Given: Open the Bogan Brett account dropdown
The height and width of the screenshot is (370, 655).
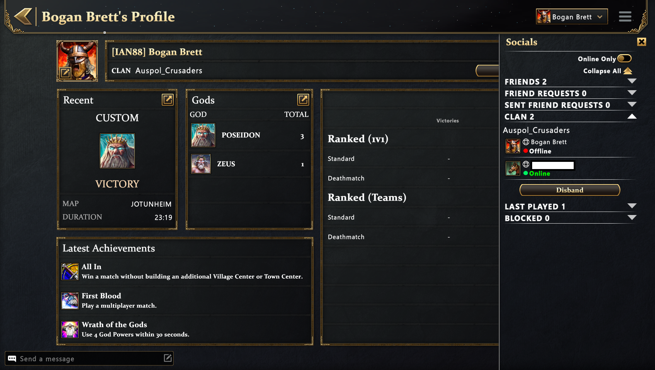Looking at the screenshot, I should point(572,17).
